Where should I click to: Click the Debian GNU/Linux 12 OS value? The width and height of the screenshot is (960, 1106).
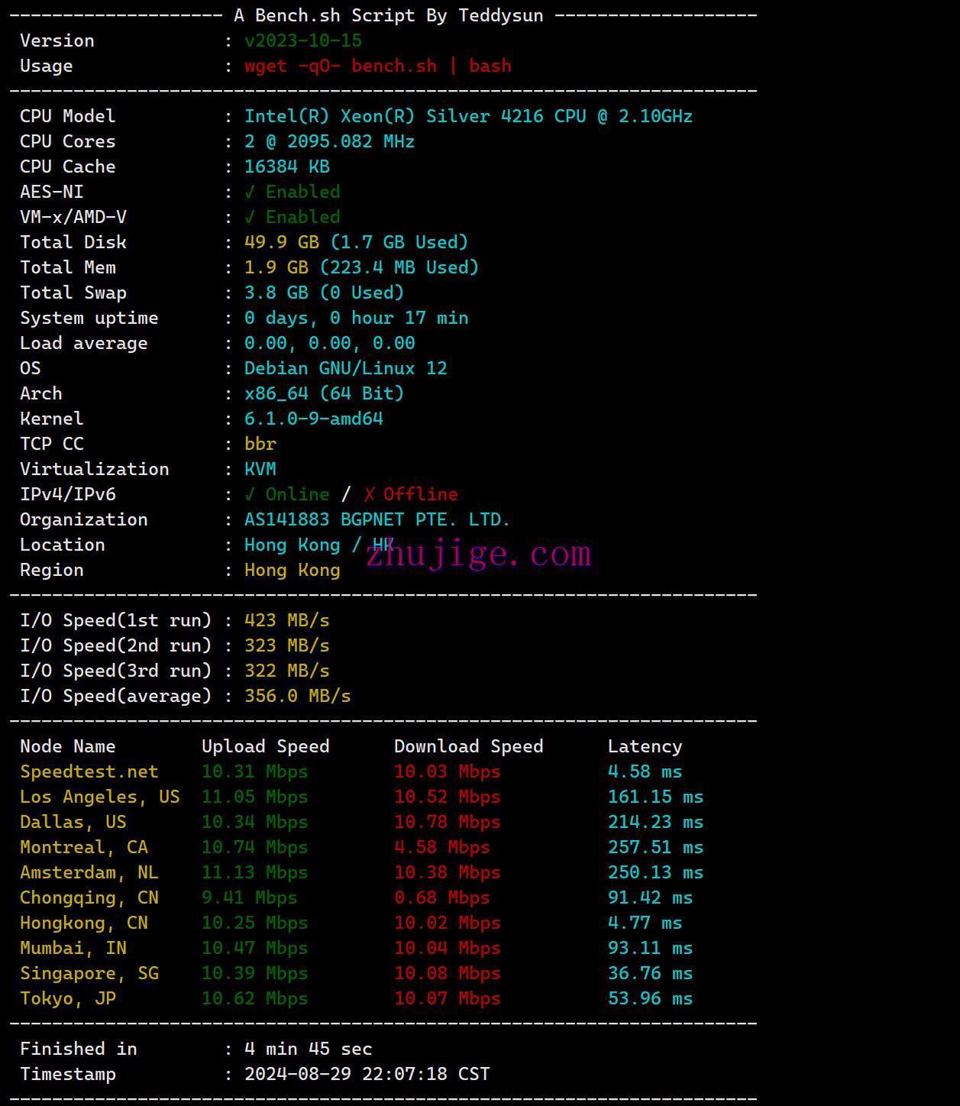[x=345, y=368]
